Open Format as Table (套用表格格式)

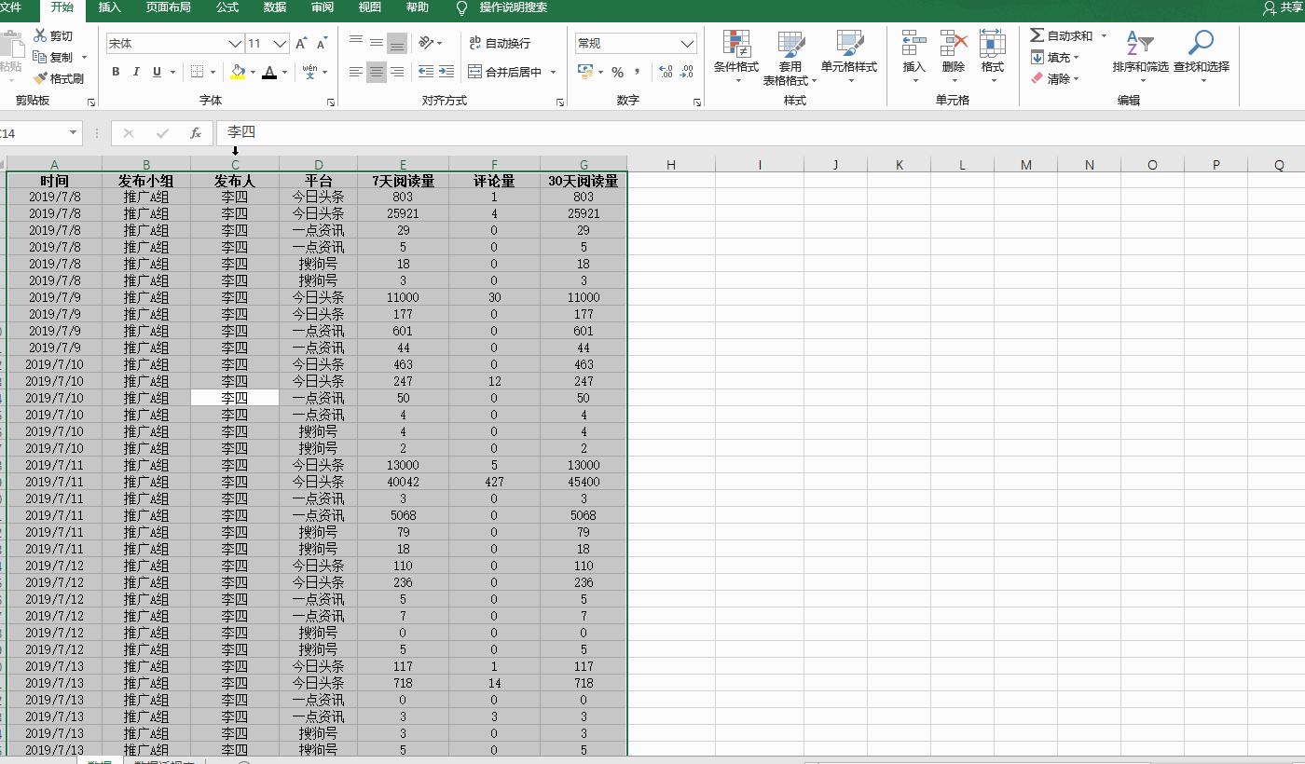pyautogui.click(x=790, y=58)
